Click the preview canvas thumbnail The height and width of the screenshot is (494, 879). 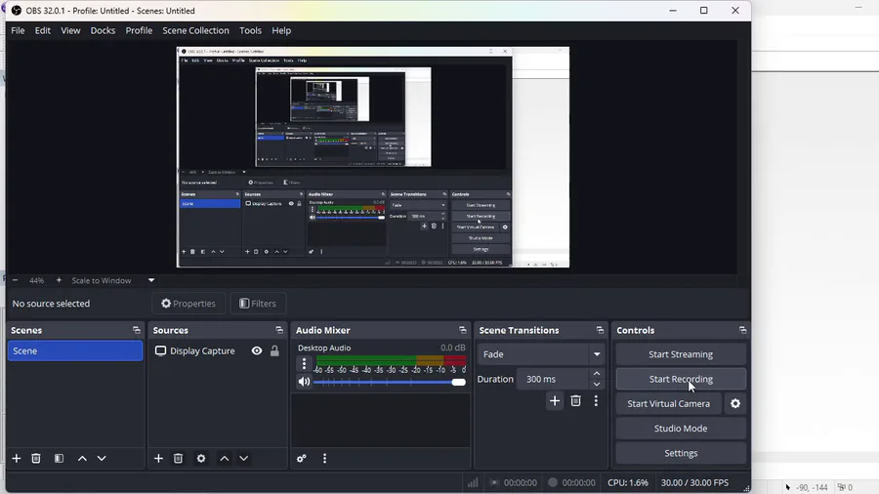pyautogui.click(x=373, y=157)
